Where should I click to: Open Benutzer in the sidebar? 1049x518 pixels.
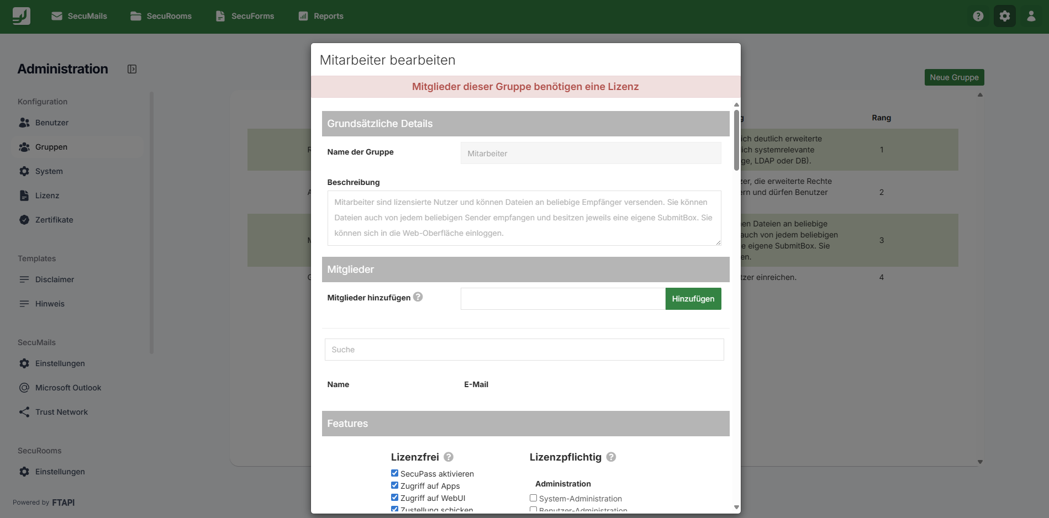[52, 123]
